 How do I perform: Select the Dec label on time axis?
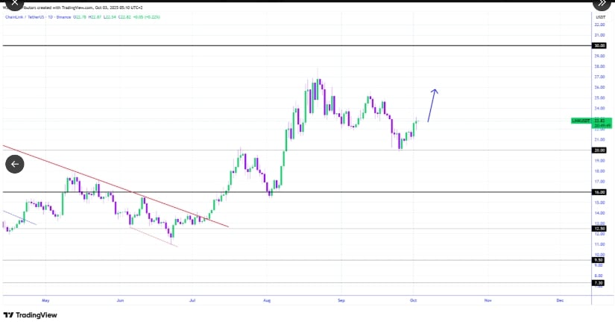tap(560, 299)
